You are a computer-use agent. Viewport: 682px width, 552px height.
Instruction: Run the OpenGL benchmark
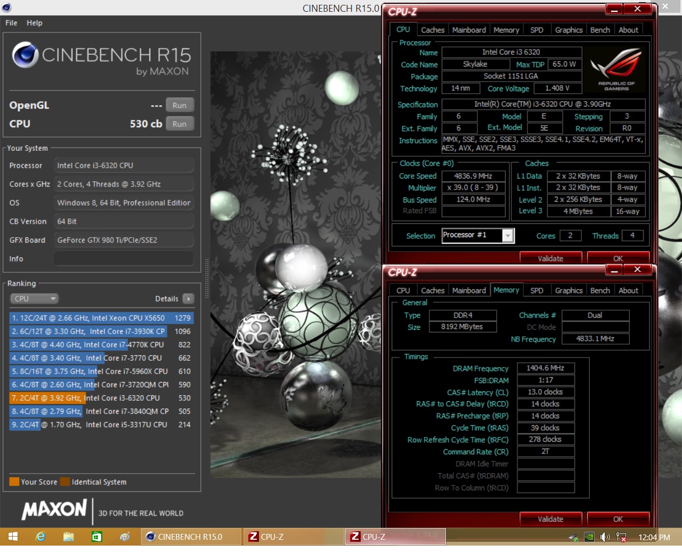click(x=180, y=105)
